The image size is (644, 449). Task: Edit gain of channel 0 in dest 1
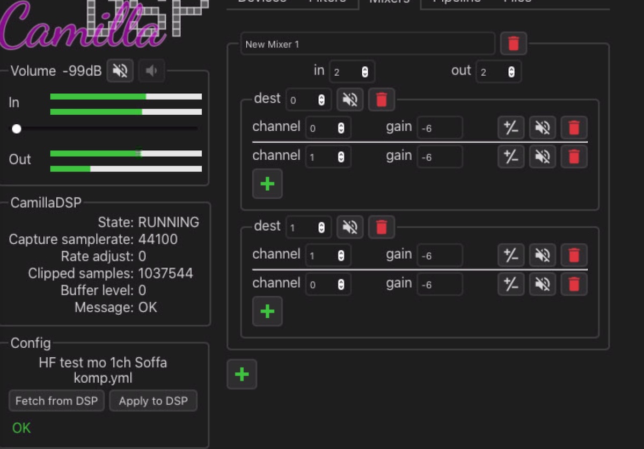pos(440,285)
